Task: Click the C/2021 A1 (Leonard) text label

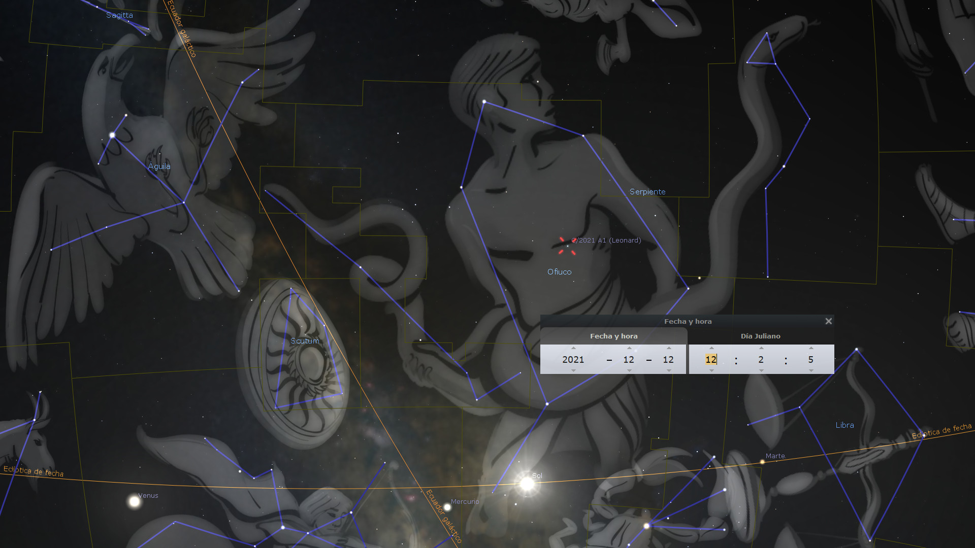Action: (x=607, y=241)
